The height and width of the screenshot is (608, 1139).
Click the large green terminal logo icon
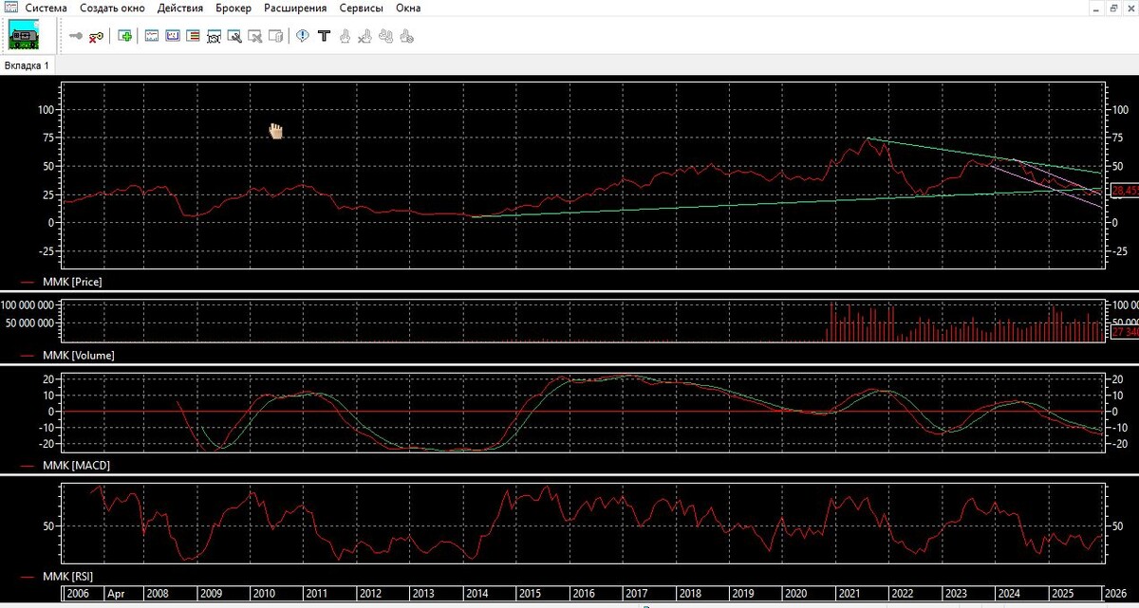pyautogui.click(x=23, y=36)
